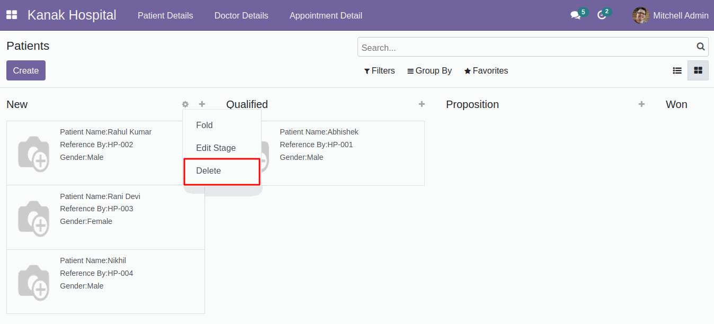
Task: Click Reference By:HP-002 text
Action: [x=96, y=145]
